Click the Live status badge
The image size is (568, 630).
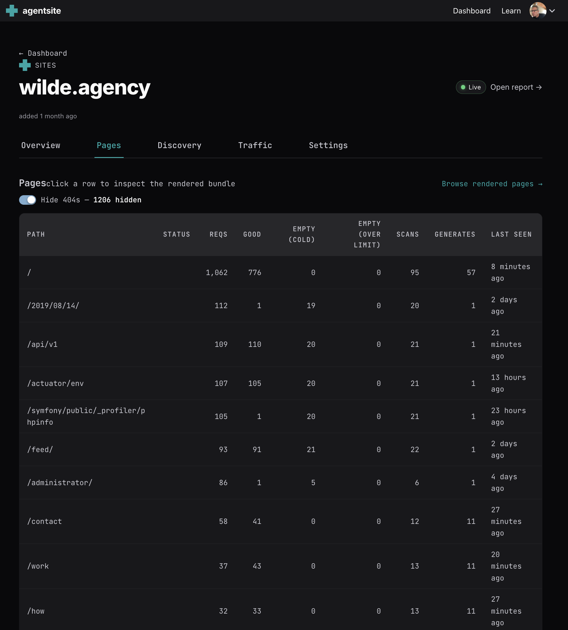tap(471, 87)
